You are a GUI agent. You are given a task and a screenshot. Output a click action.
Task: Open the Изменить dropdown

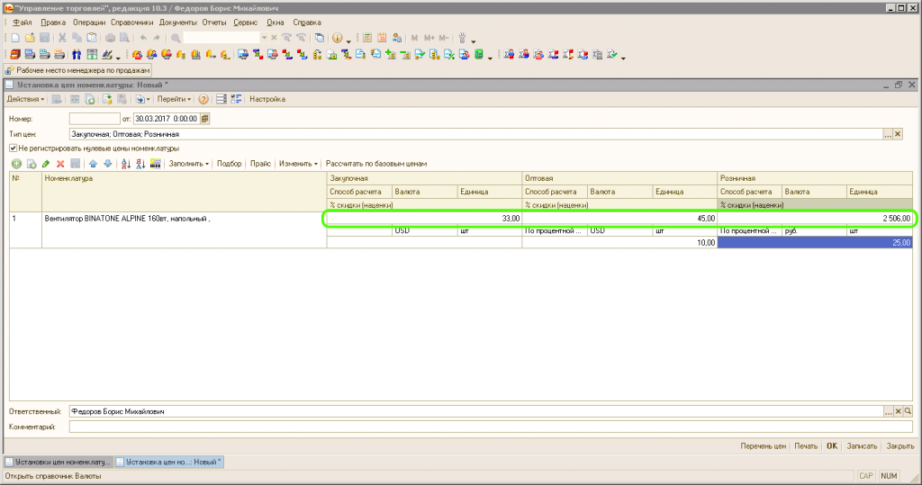[298, 164]
